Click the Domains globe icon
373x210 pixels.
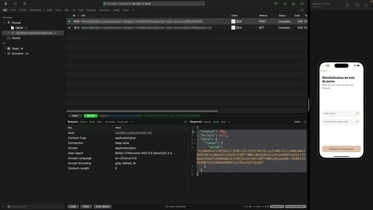pyautogui.click(x=9, y=54)
